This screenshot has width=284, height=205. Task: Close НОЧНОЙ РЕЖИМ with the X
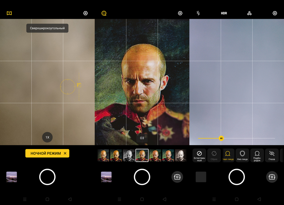[65, 153]
